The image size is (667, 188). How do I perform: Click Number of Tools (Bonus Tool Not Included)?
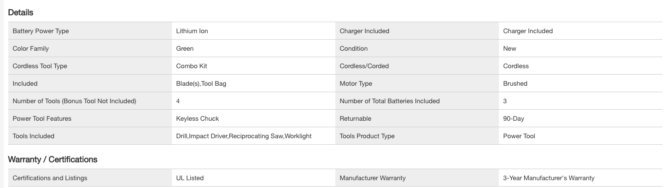click(74, 101)
